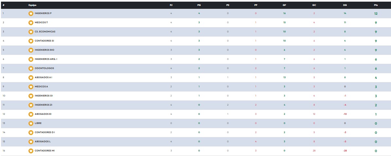Click the Equipo column header
This screenshot has height=156, width=391.
32,5
